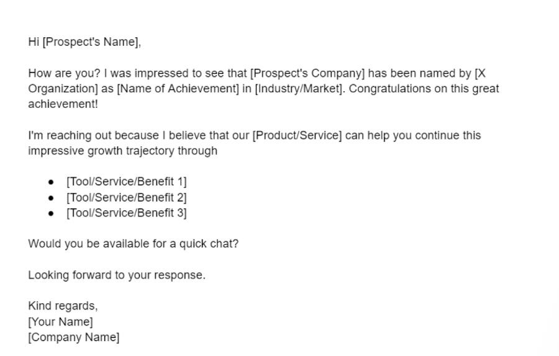Click the bullet point before Benefit 3
This screenshot has width=559, height=356.
(51, 213)
